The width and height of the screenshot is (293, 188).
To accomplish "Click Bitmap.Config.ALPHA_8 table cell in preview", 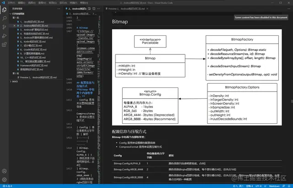I will [x=127, y=163].
